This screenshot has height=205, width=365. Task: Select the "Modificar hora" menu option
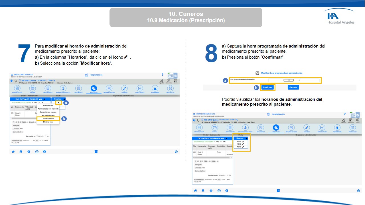tap(48, 119)
